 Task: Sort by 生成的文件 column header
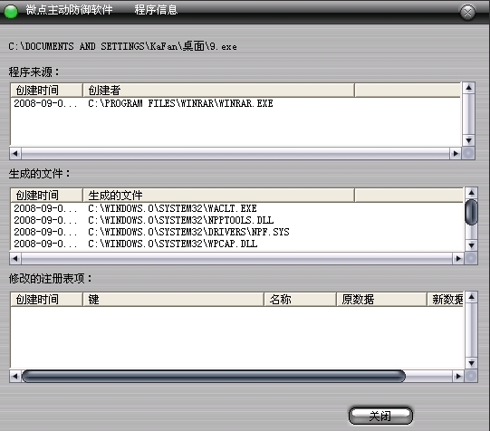218,196
